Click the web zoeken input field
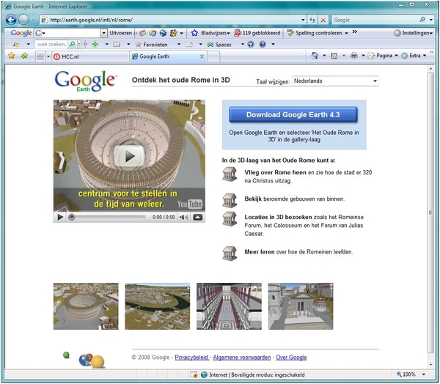This screenshot has width=440, height=384. point(51,44)
